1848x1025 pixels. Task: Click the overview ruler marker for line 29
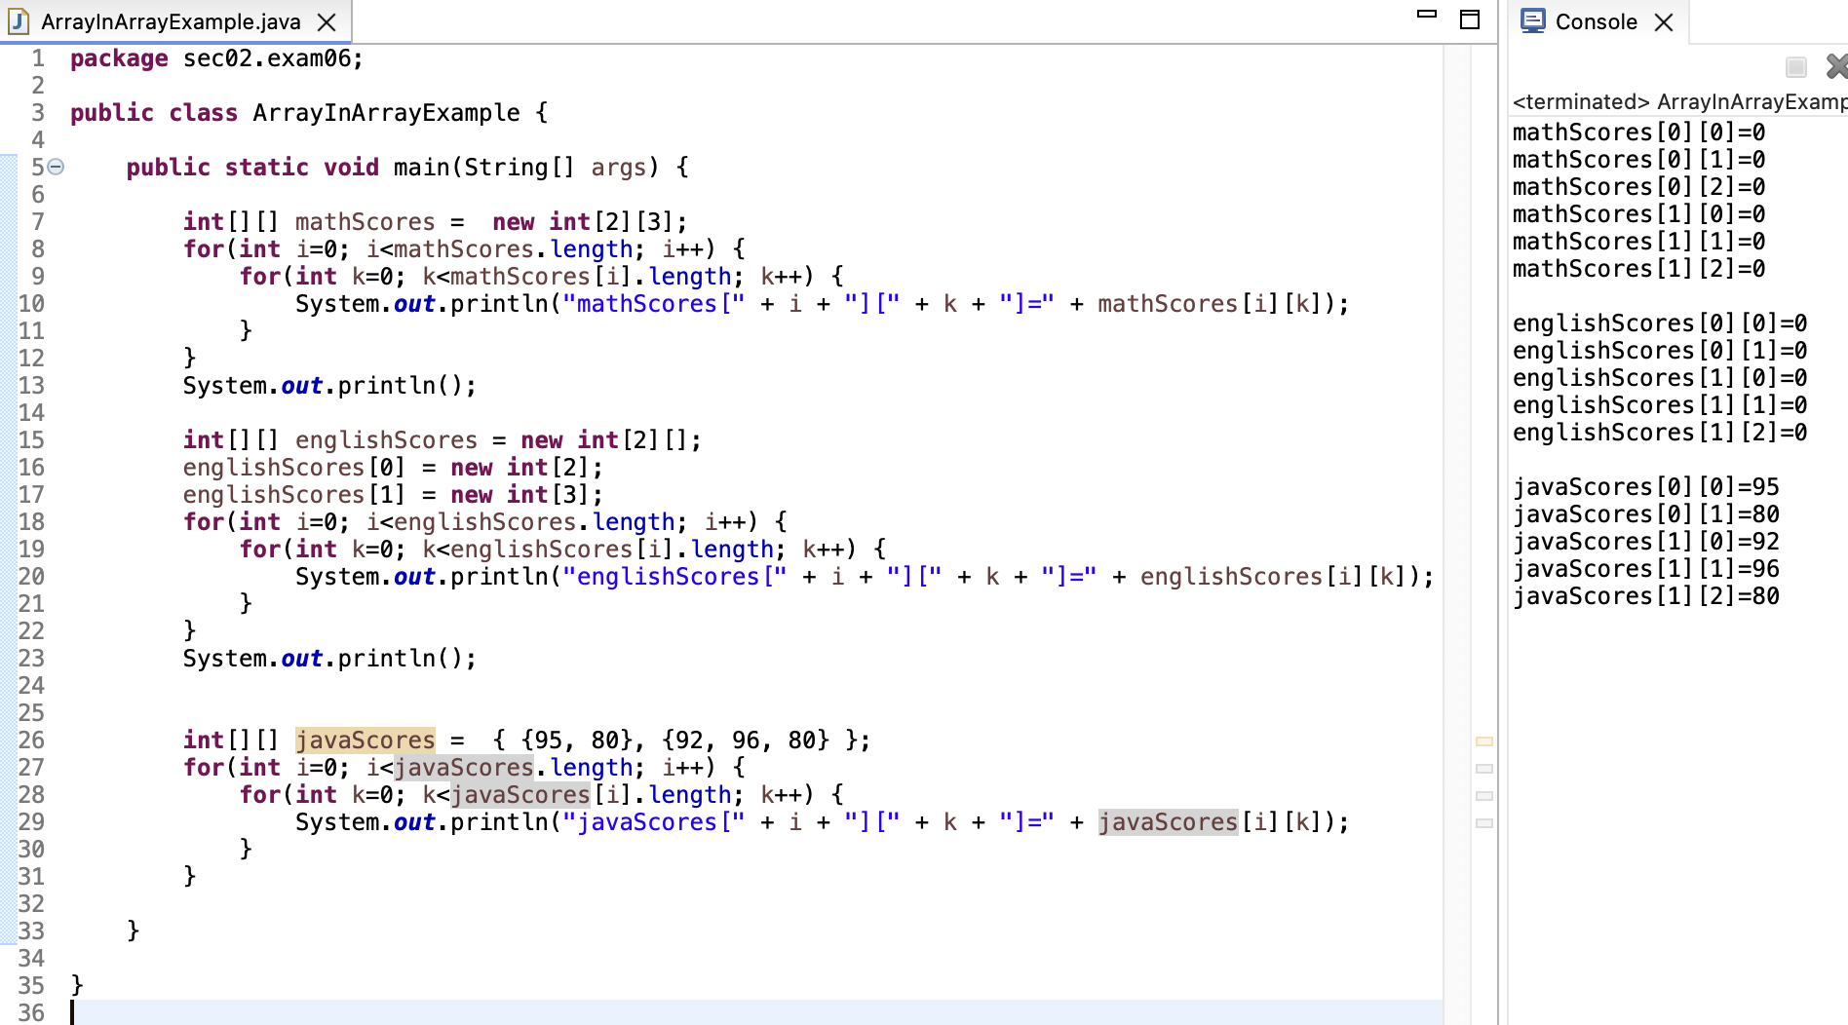1484,823
